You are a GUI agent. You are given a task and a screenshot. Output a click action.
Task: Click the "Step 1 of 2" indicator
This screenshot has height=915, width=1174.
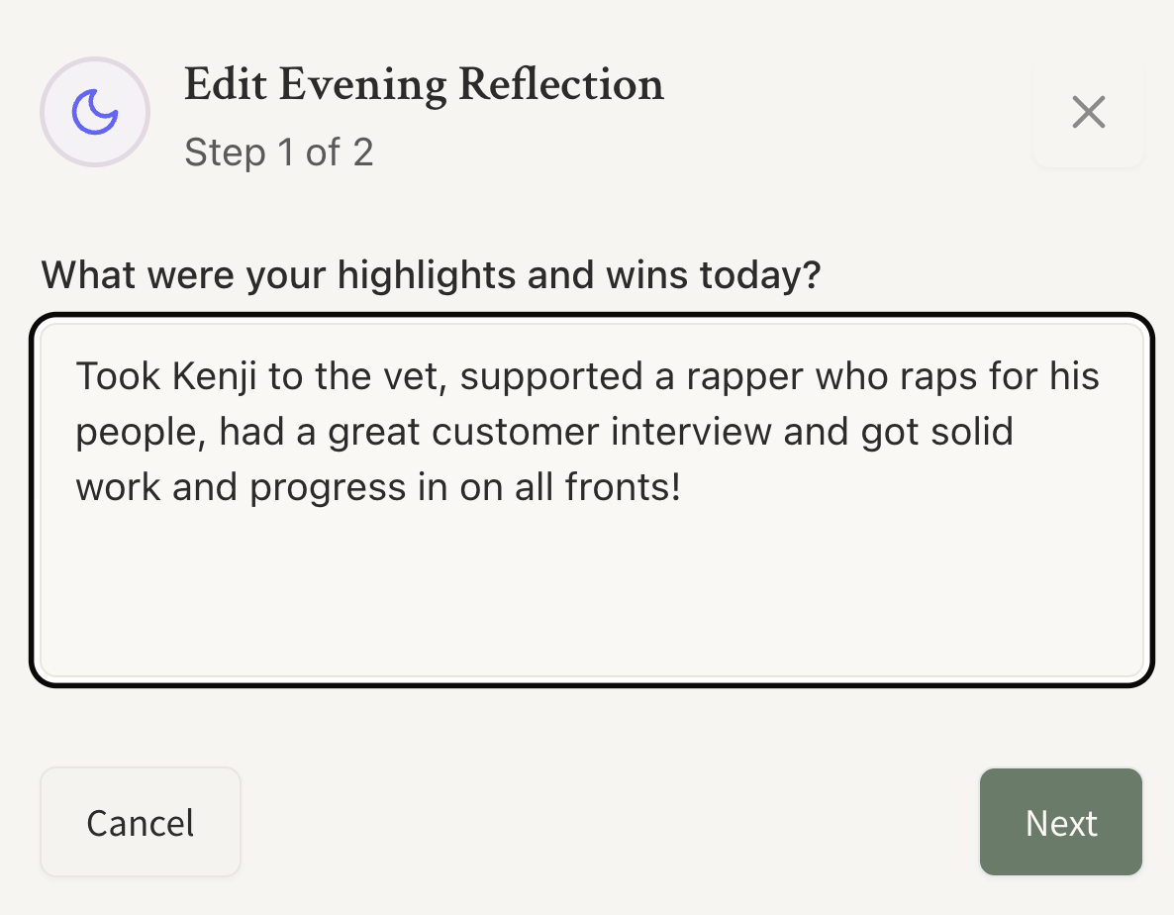(x=278, y=152)
